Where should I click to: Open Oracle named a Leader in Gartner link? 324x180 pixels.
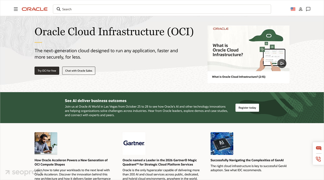(160, 162)
